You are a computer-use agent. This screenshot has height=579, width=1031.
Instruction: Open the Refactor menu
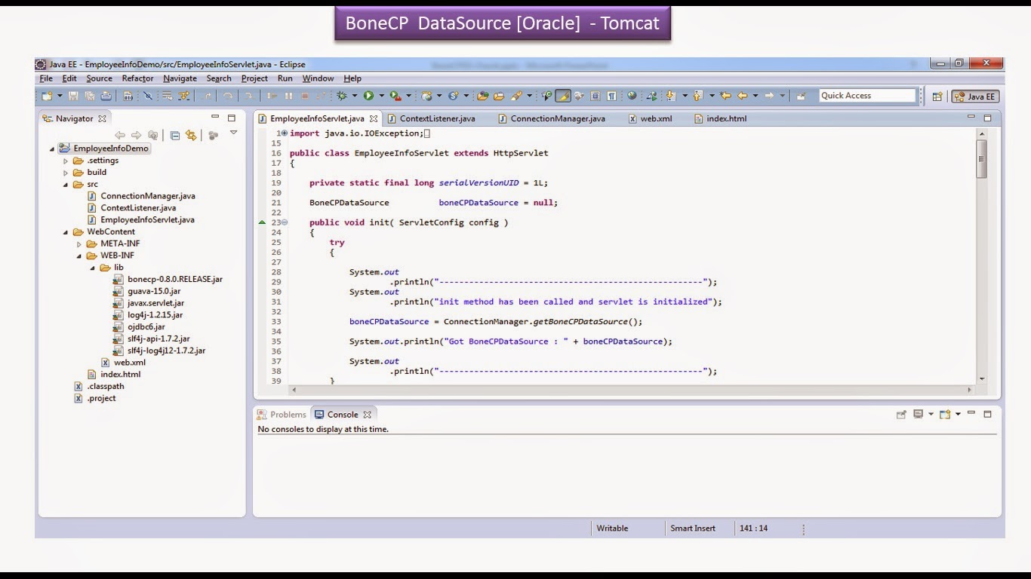pos(137,78)
